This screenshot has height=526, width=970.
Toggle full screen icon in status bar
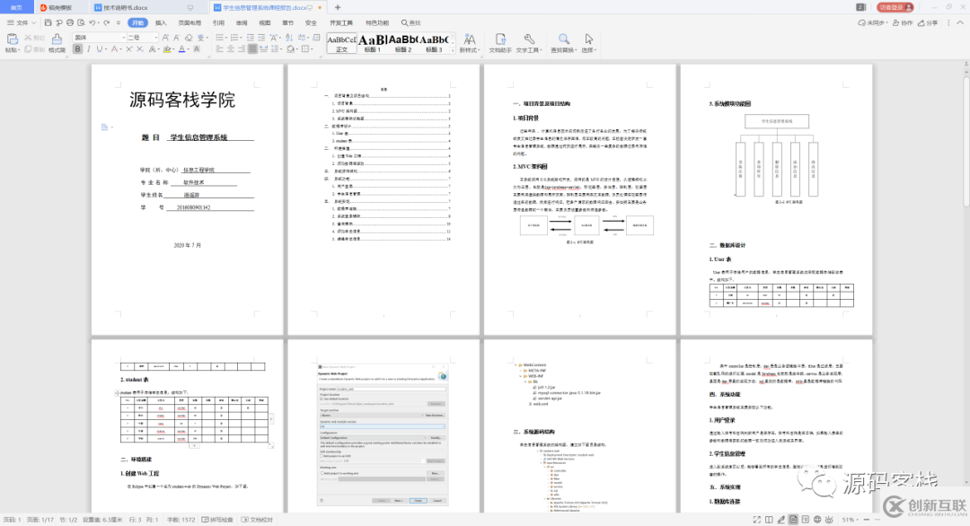pyautogui.click(x=756, y=519)
